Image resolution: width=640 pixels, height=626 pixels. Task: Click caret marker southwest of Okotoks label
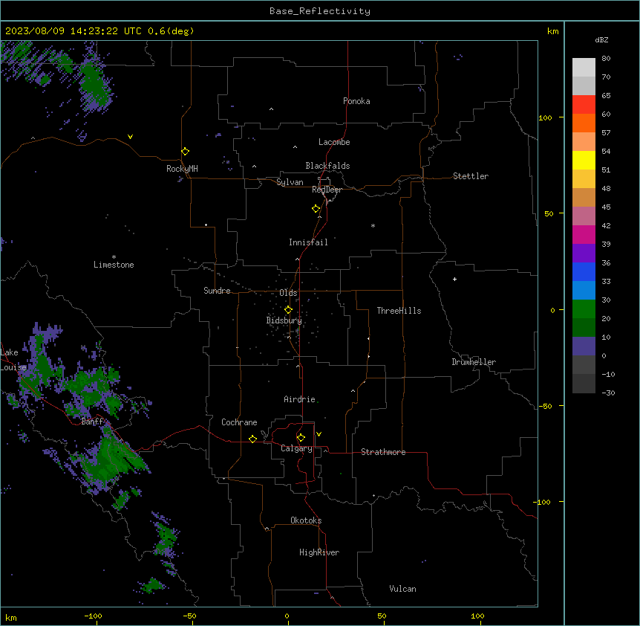tap(267, 529)
